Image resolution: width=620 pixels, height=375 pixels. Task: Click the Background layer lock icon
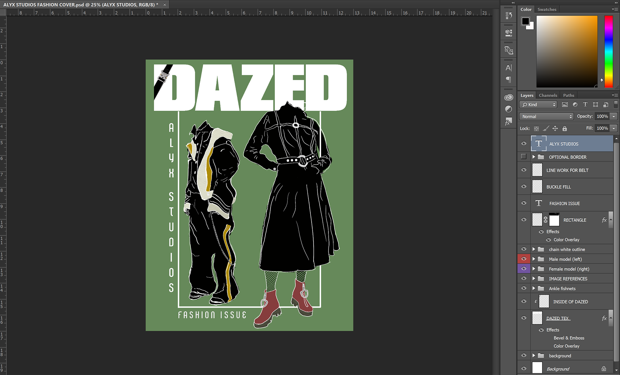(604, 369)
